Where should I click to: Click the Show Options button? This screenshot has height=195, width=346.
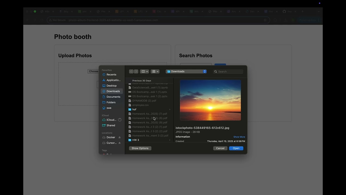(x=140, y=148)
